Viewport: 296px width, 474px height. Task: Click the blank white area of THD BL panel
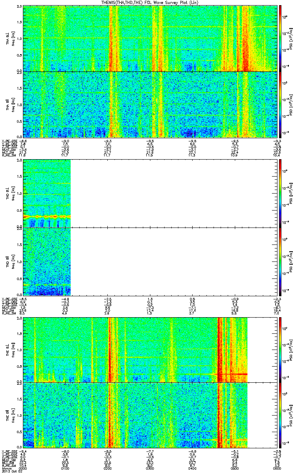pyautogui.click(x=174, y=194)
